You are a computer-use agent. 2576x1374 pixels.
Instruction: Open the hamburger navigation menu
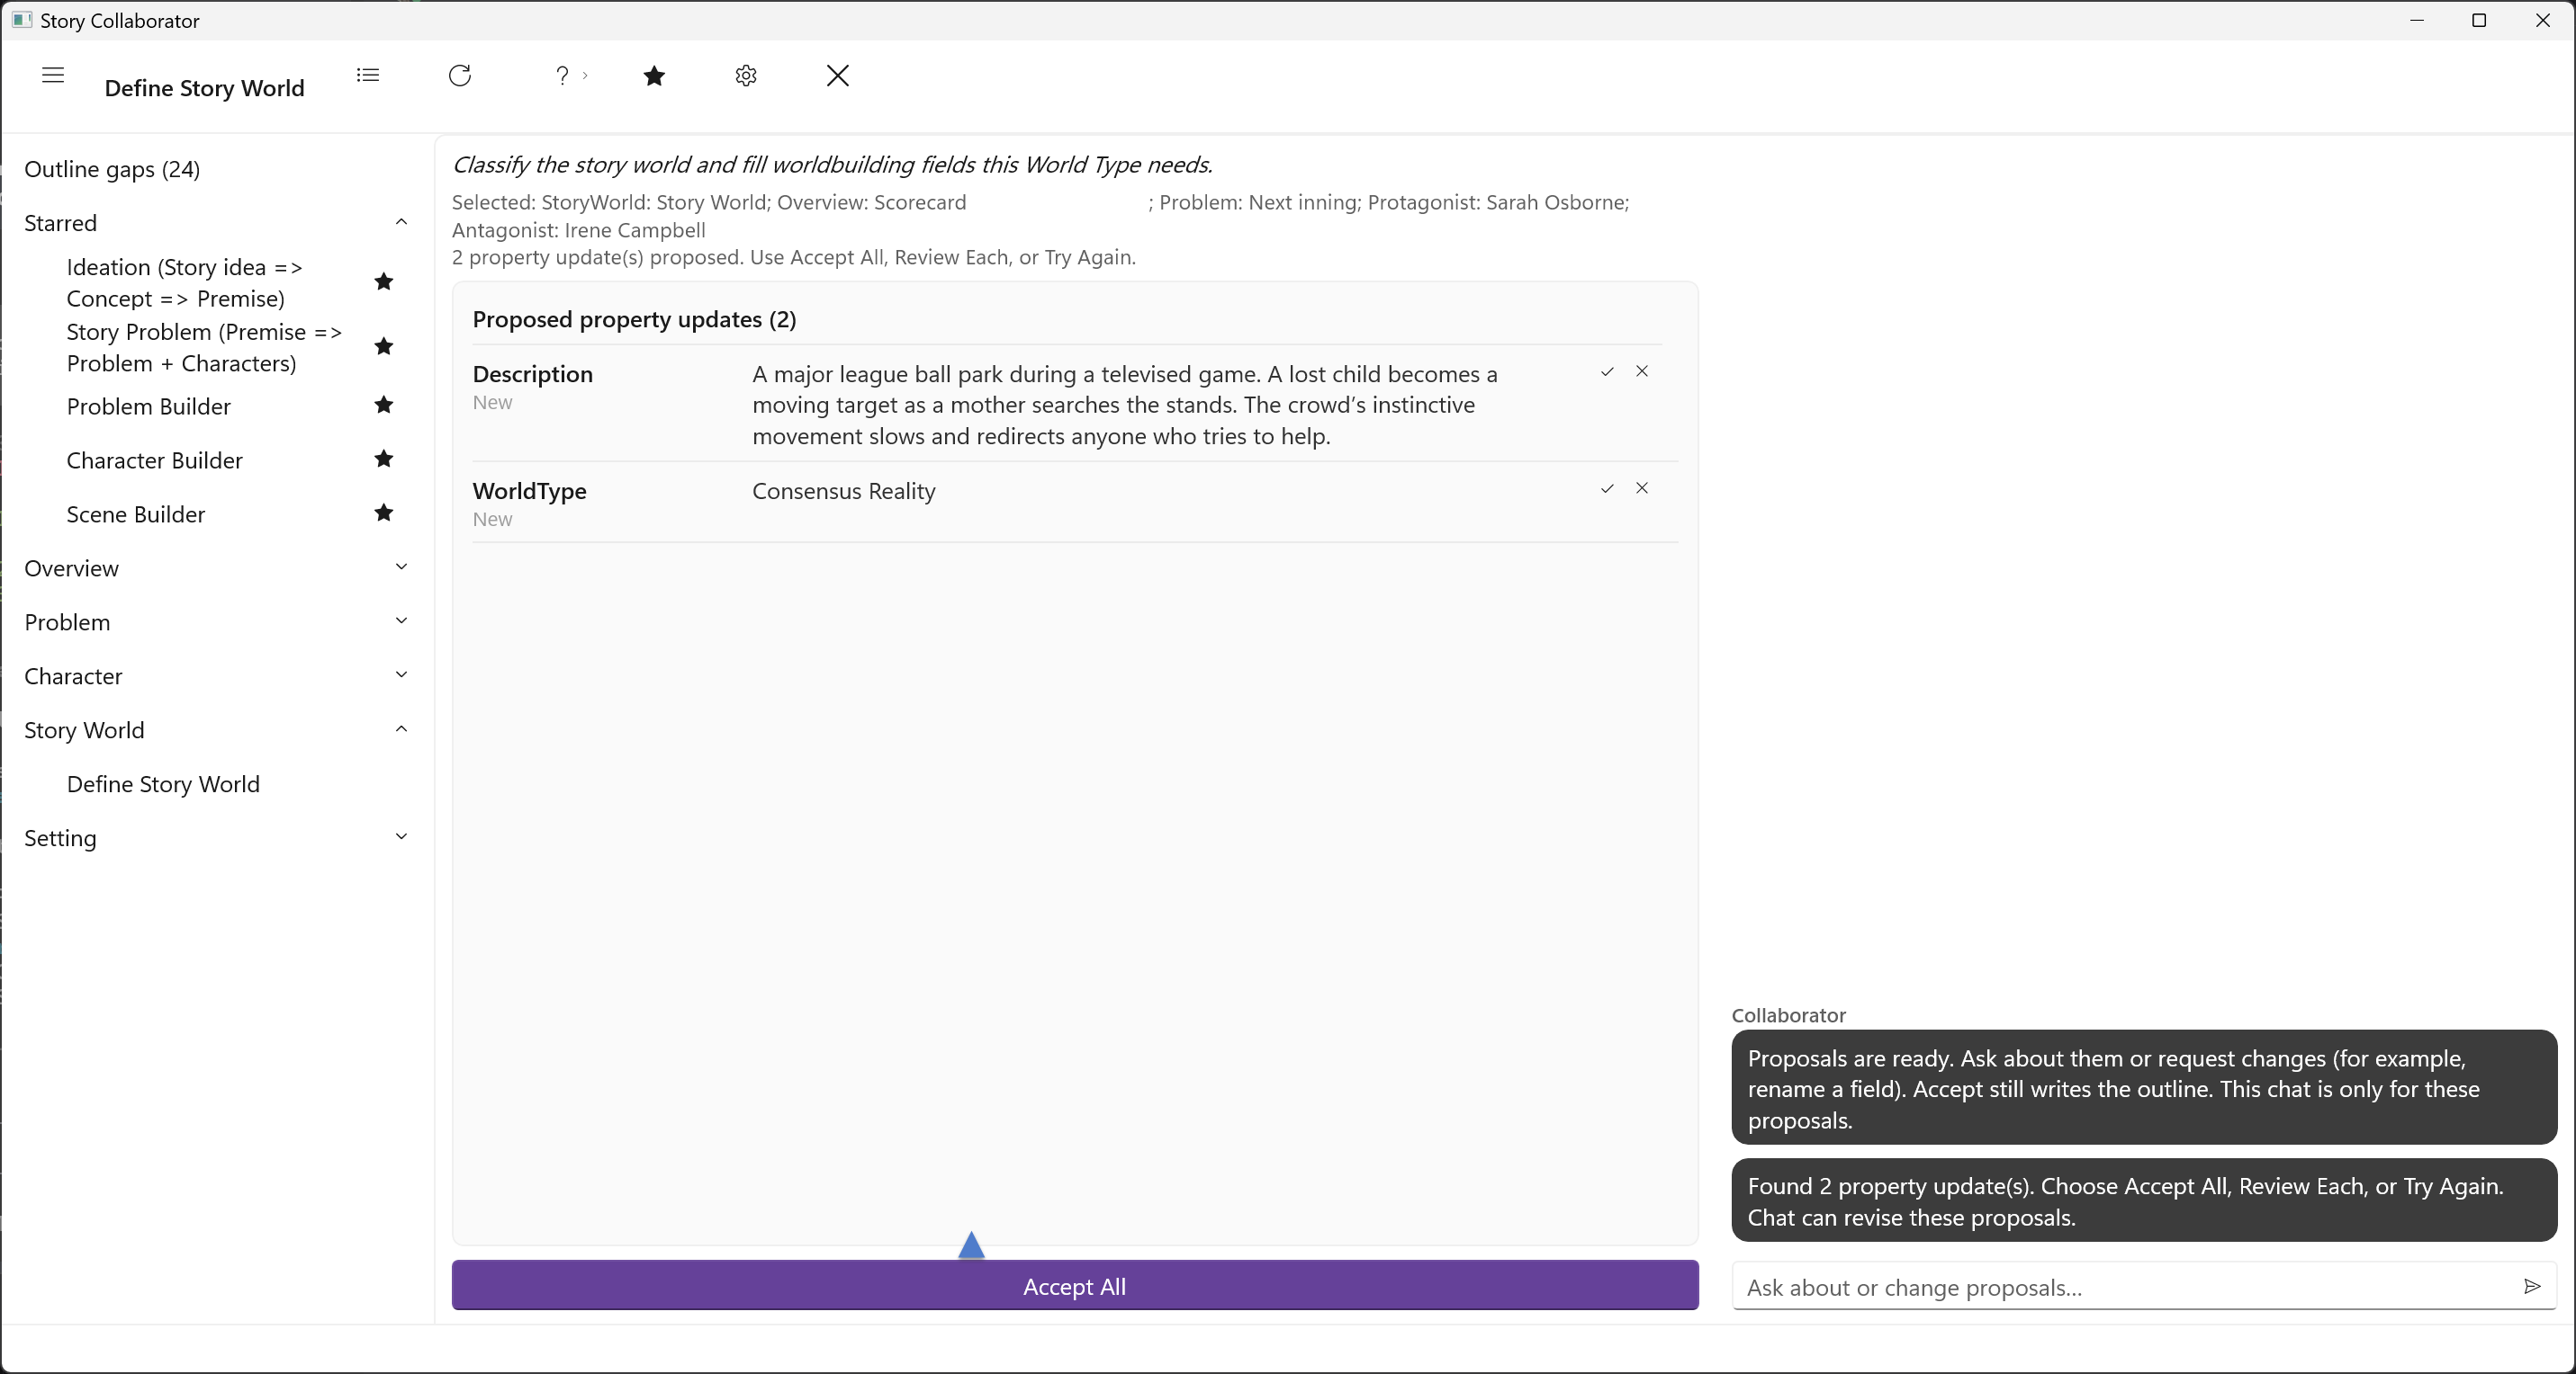pos(53,76)
